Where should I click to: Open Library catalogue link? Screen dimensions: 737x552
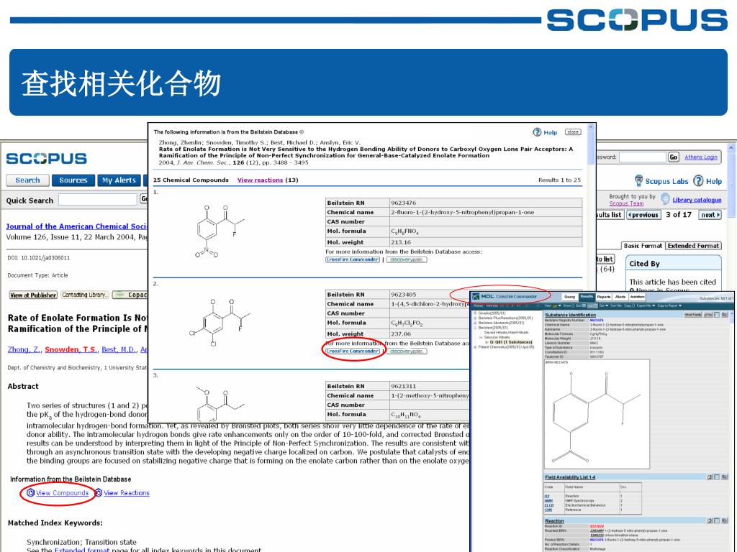697,200
